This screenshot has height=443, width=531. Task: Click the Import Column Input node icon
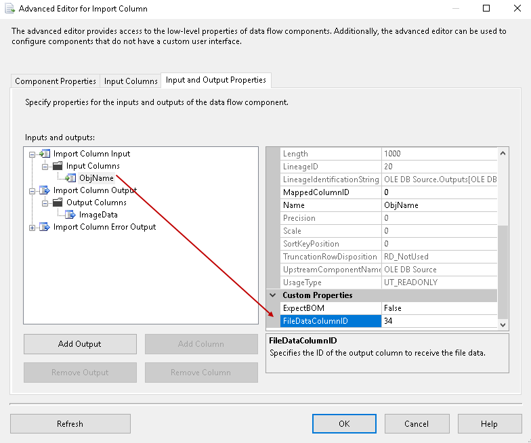45,154
